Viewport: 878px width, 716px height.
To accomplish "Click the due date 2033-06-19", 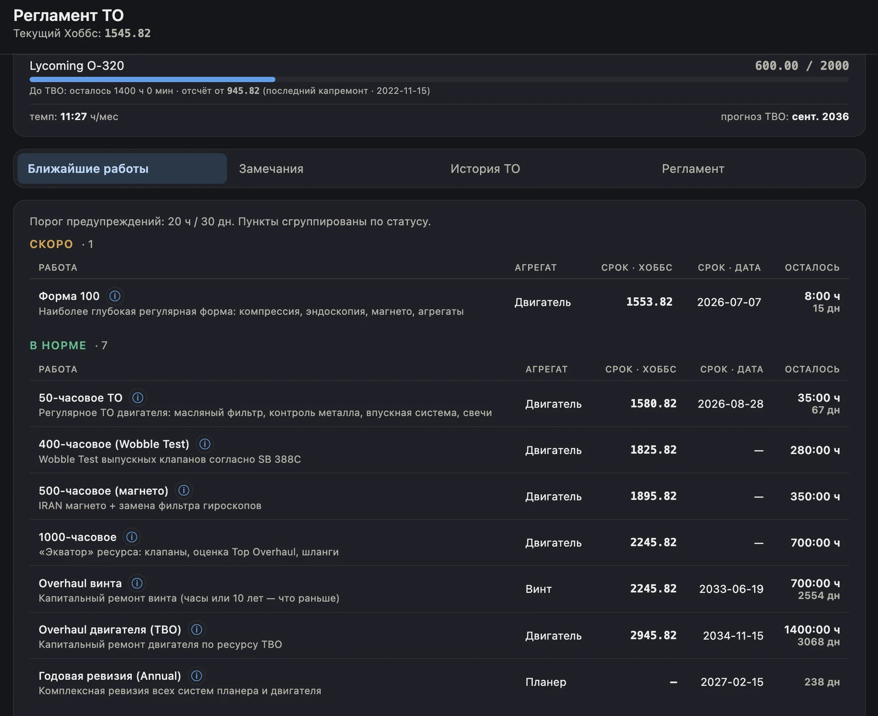I will coord(731,589).
